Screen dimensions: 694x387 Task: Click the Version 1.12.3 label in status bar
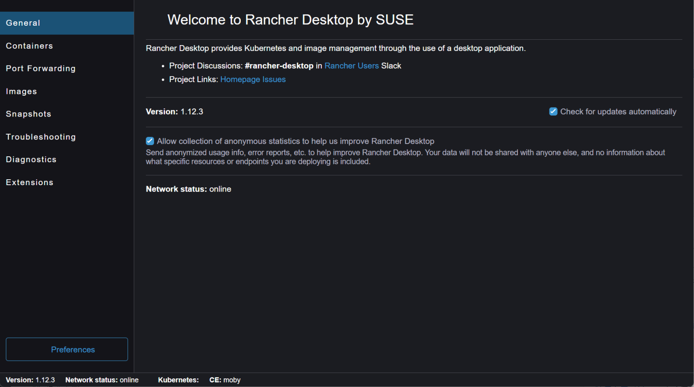[x=30, y=380]
